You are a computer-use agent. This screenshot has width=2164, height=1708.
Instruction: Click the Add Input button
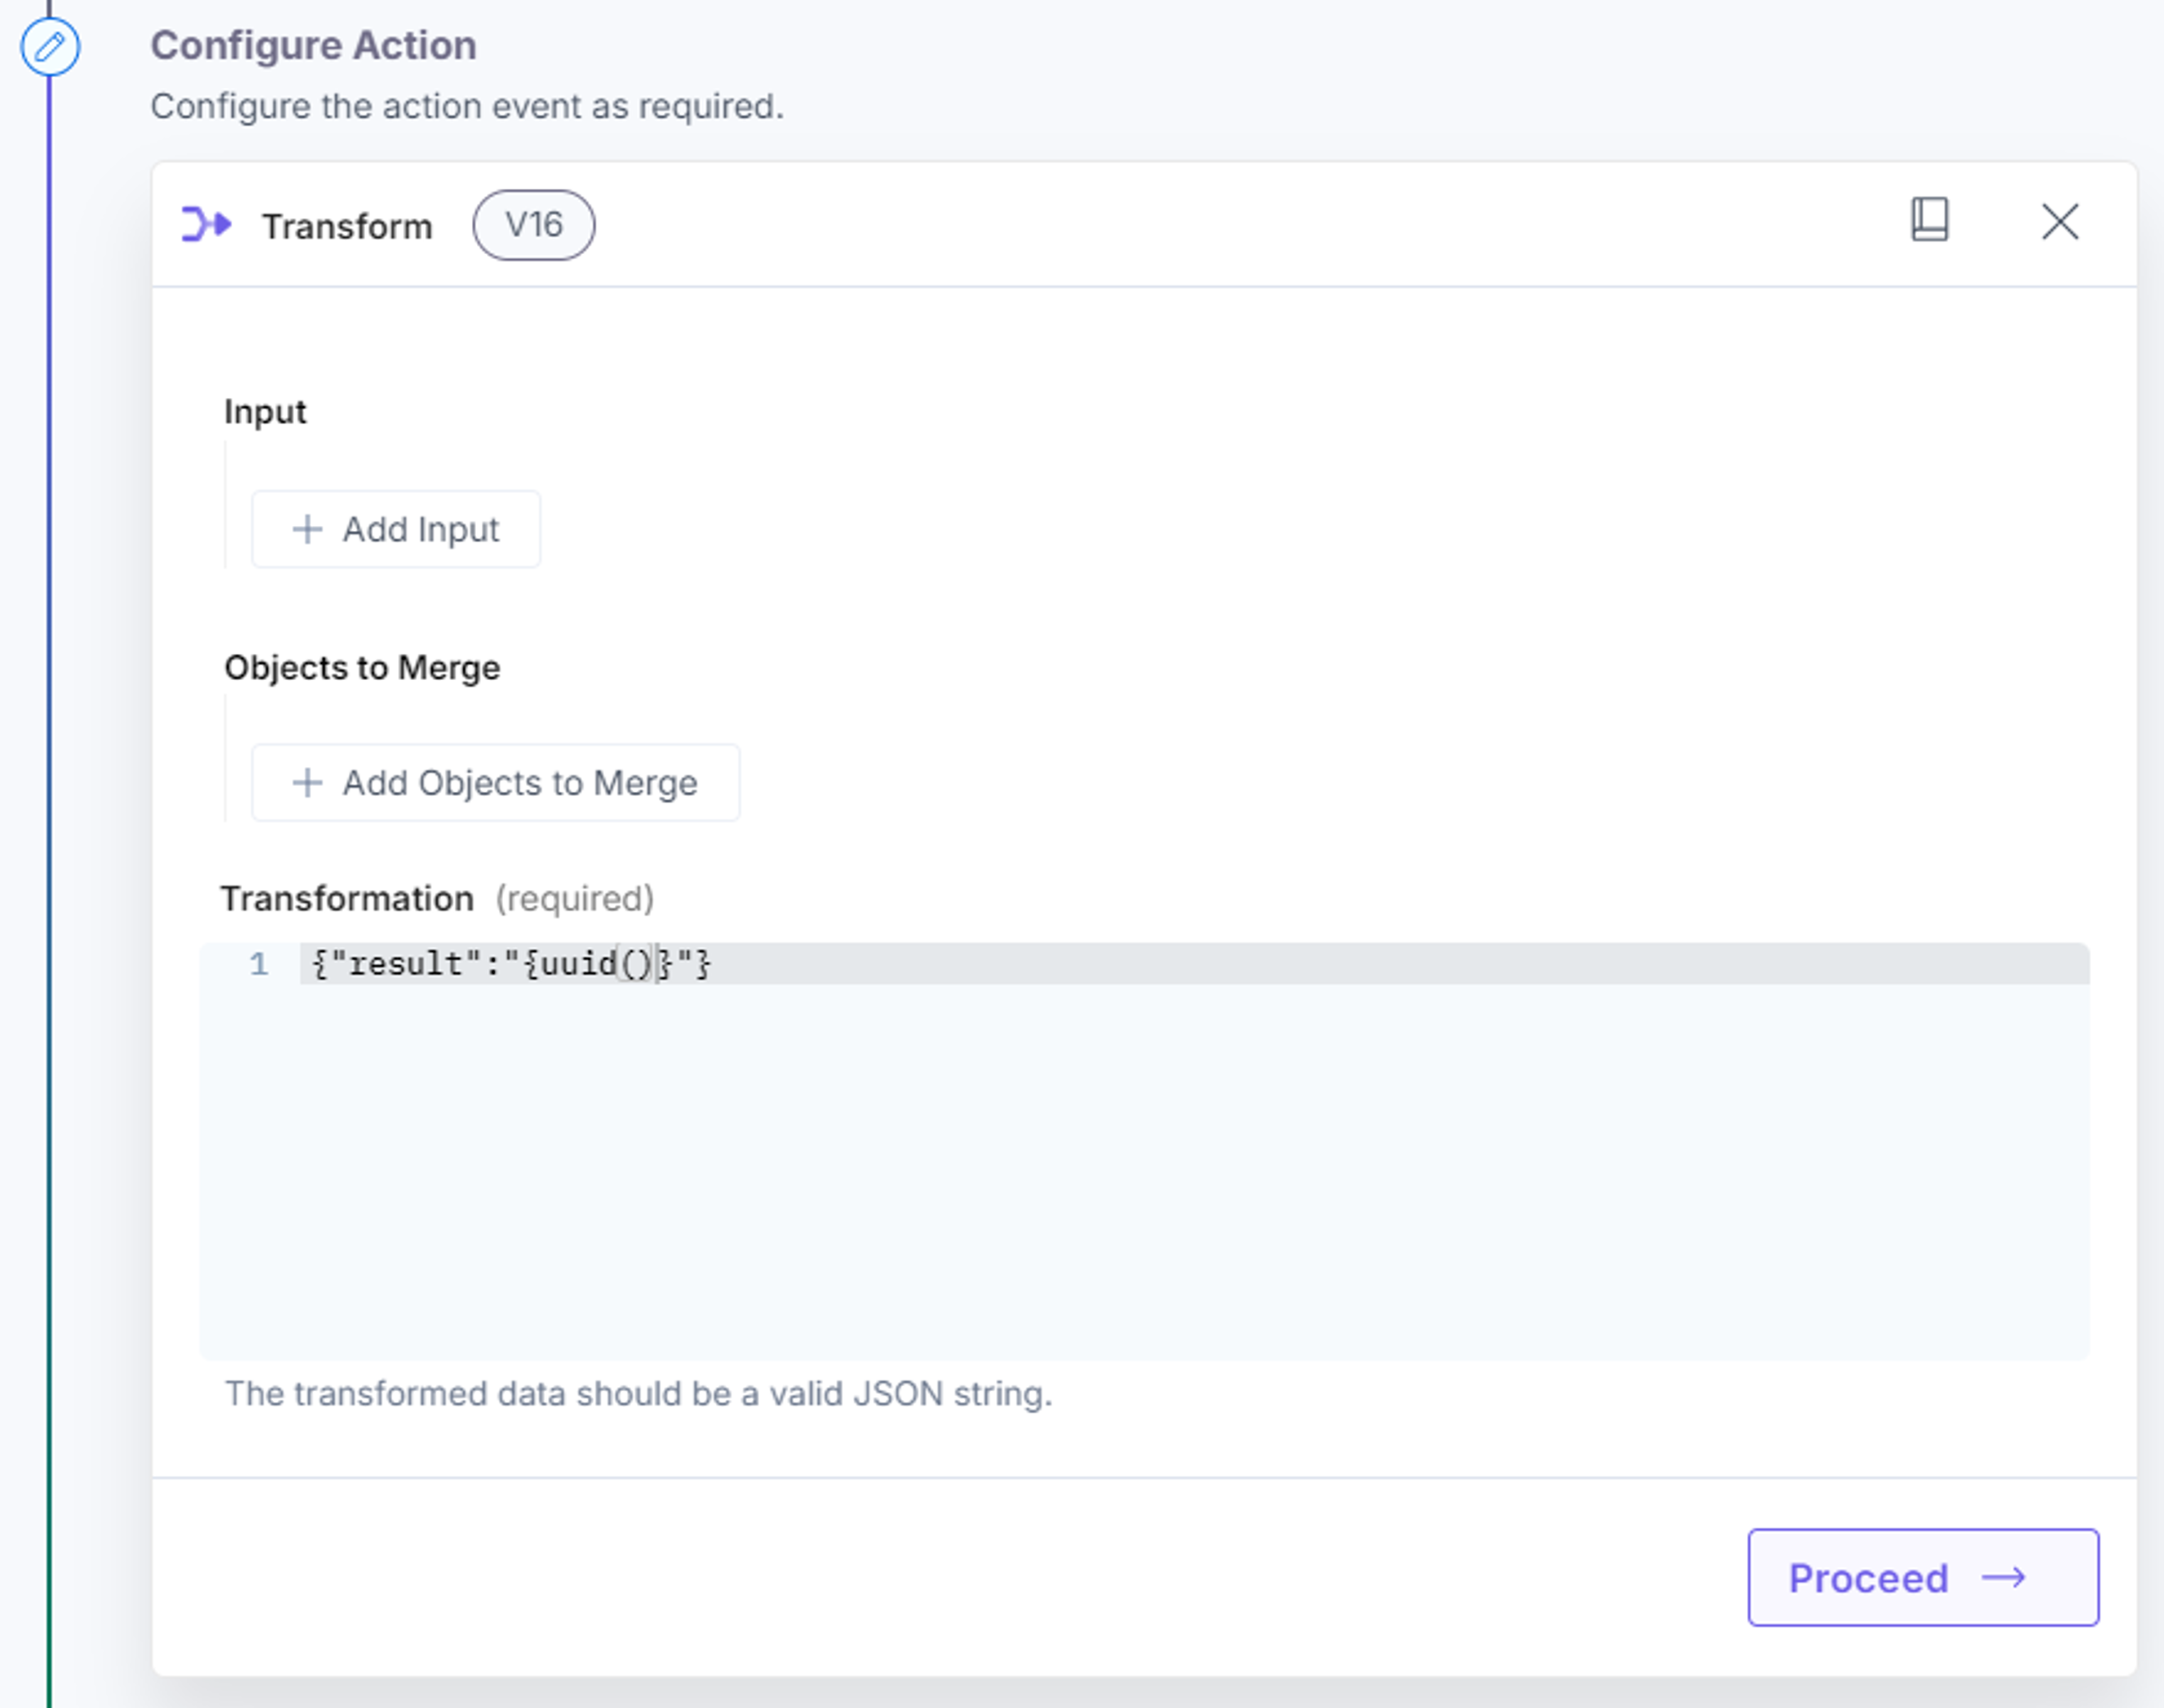[x=396, y=529]
